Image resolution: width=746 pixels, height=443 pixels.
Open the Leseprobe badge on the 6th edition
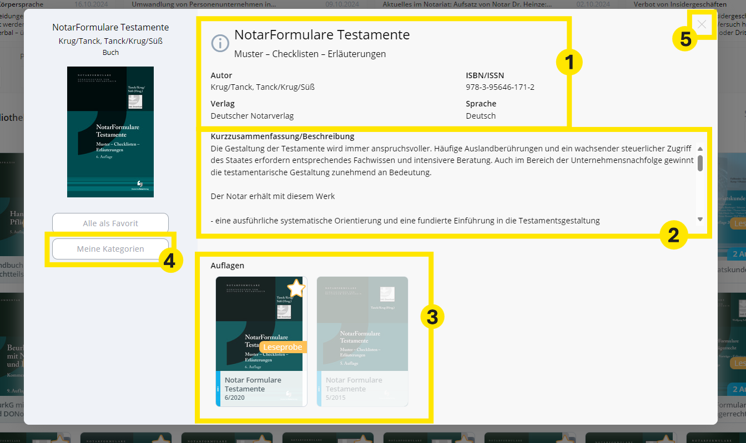(283, 347)
